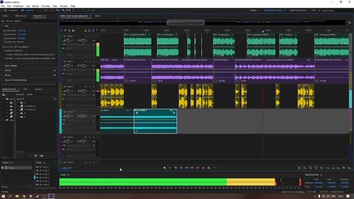The height and width of the screenshot is (199, 354).
Task: Click the first zoom icon in zoom toolbar
Action: click(299, 168)
